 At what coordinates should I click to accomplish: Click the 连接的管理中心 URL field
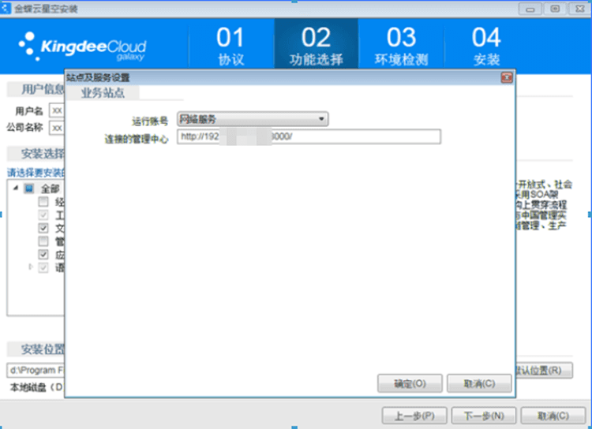(309, 136)
